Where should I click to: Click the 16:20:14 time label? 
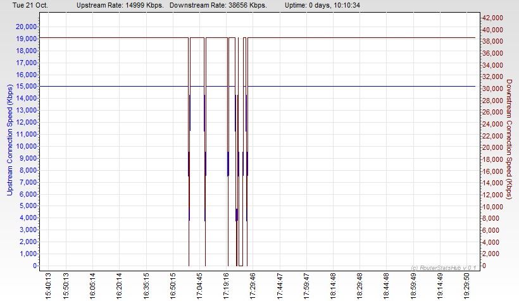(x=119, y=286)
